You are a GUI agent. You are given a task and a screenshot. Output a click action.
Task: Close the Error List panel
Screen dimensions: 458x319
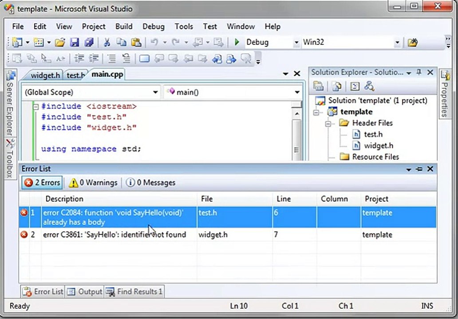click(430, 169)
